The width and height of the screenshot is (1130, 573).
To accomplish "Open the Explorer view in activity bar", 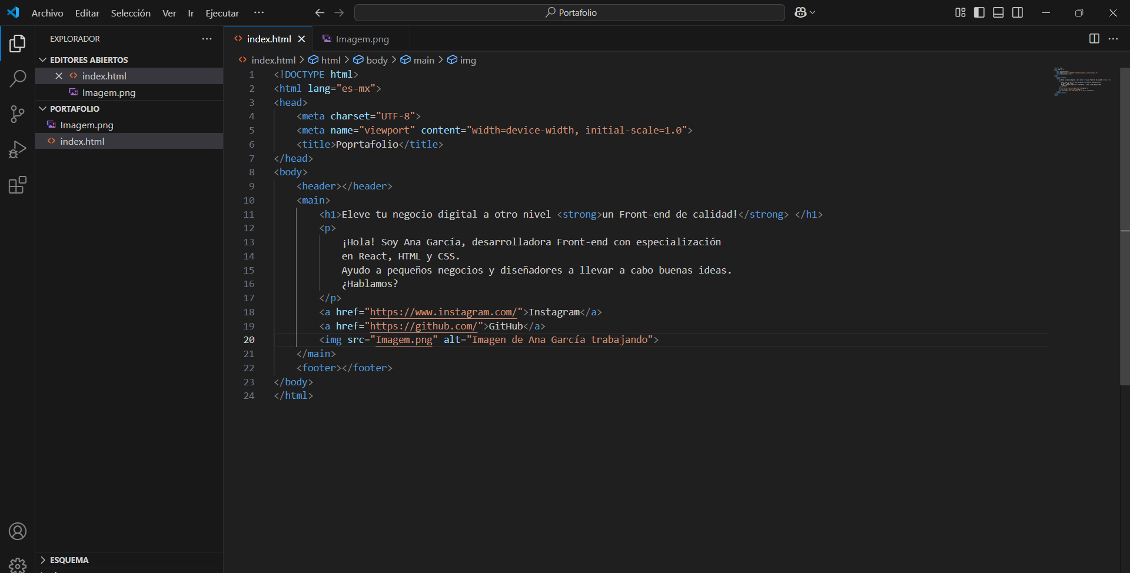I will point(18,43).
